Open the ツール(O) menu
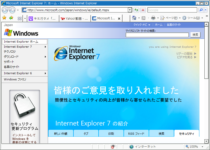This screenshot has width=210, height=150. pos(193,18)
